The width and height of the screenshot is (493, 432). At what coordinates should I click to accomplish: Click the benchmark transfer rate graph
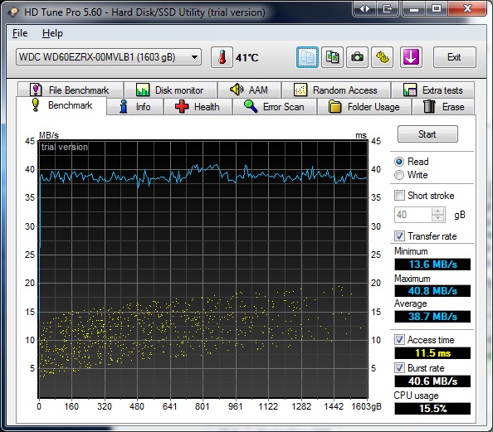(203, 269)
